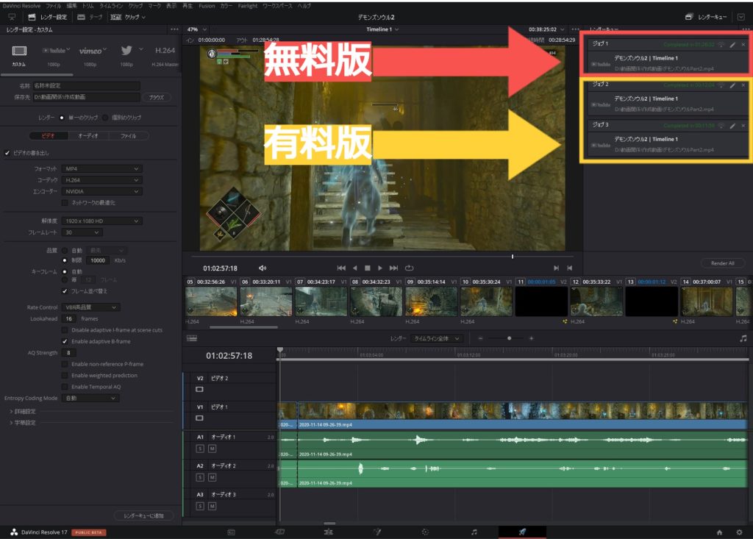The height and width of the screenshot is (539, 753).
Task: Solo audio track A1
Action: click(200, 449)
